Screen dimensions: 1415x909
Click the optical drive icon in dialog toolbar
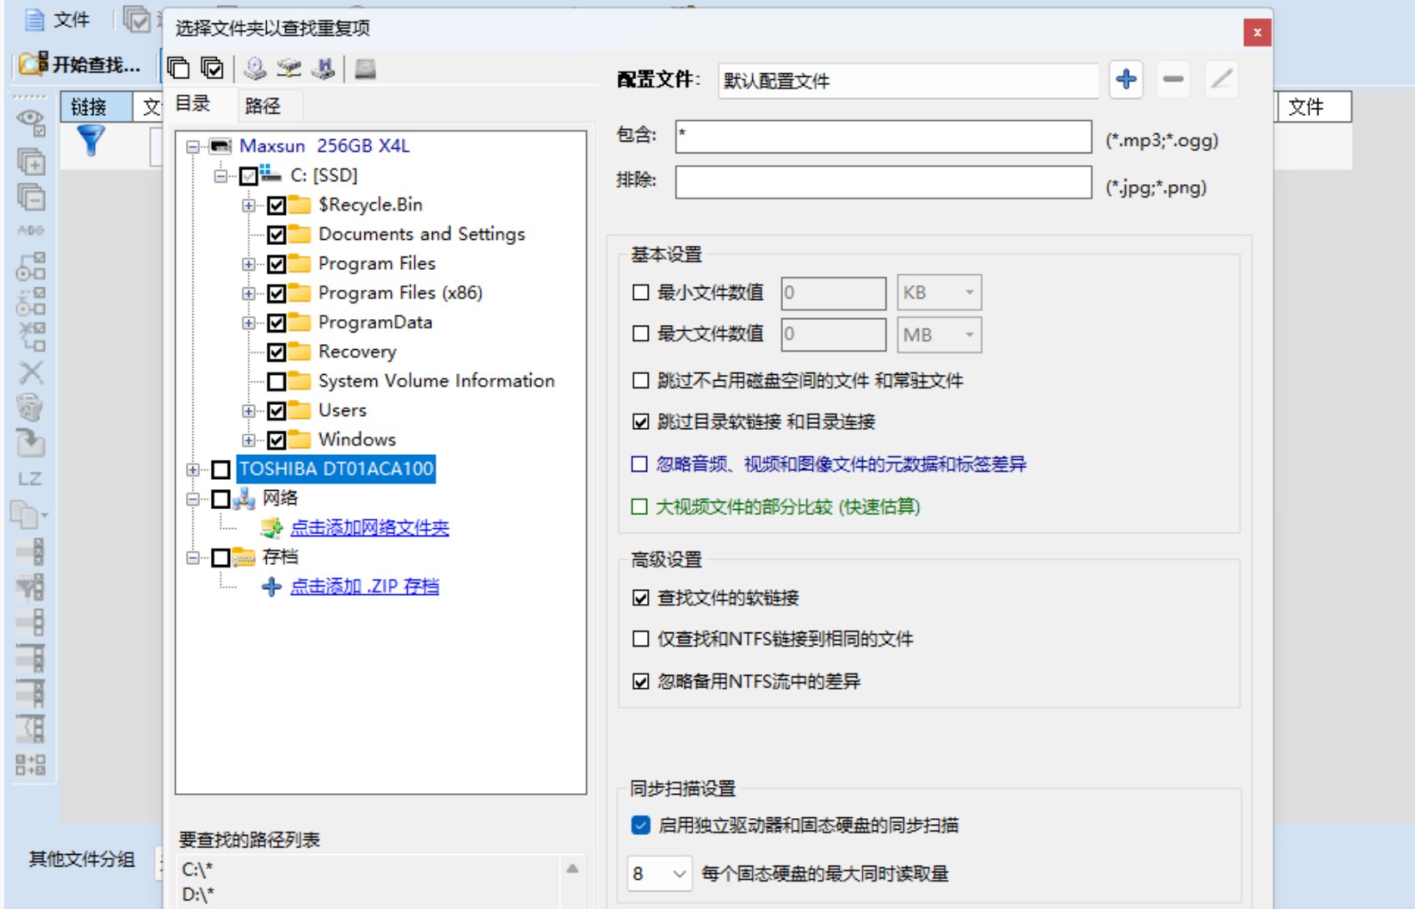click(255, 68)
